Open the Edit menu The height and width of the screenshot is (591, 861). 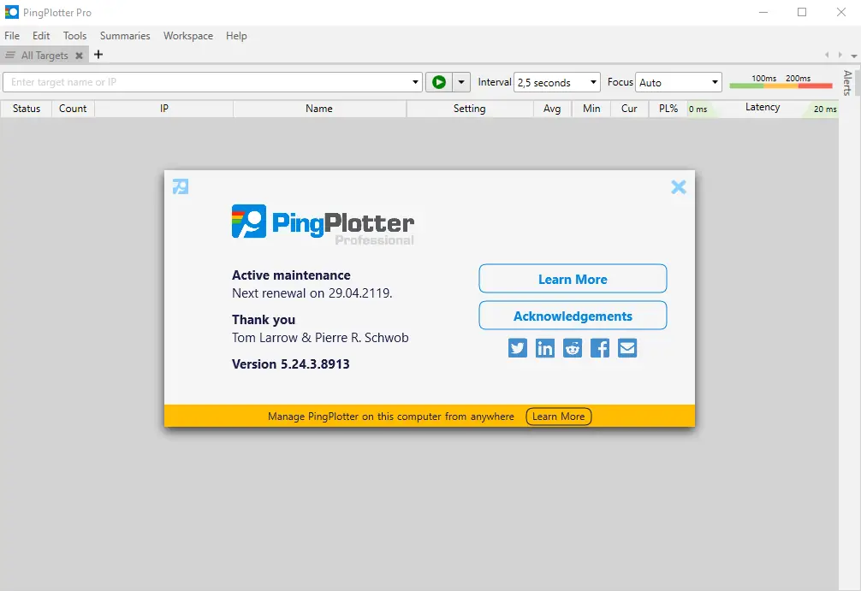pos(41,36)
